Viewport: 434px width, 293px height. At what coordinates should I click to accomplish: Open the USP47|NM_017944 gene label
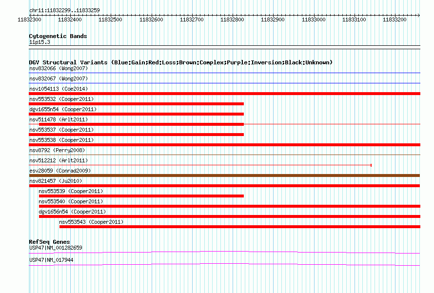click(x=51, y=260)
